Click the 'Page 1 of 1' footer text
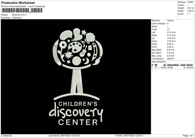Screen dimensions: 195x138 coord(188,136)
